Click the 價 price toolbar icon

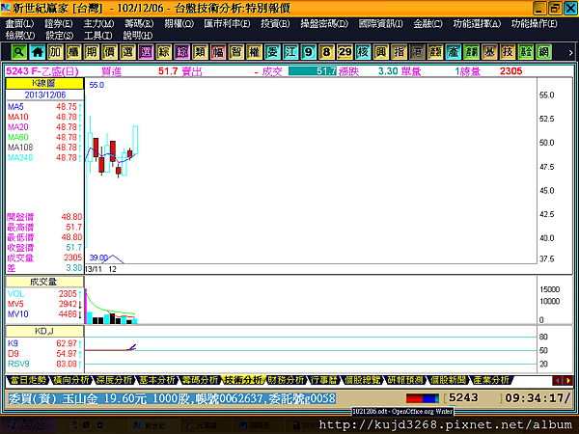click(109, 52)
